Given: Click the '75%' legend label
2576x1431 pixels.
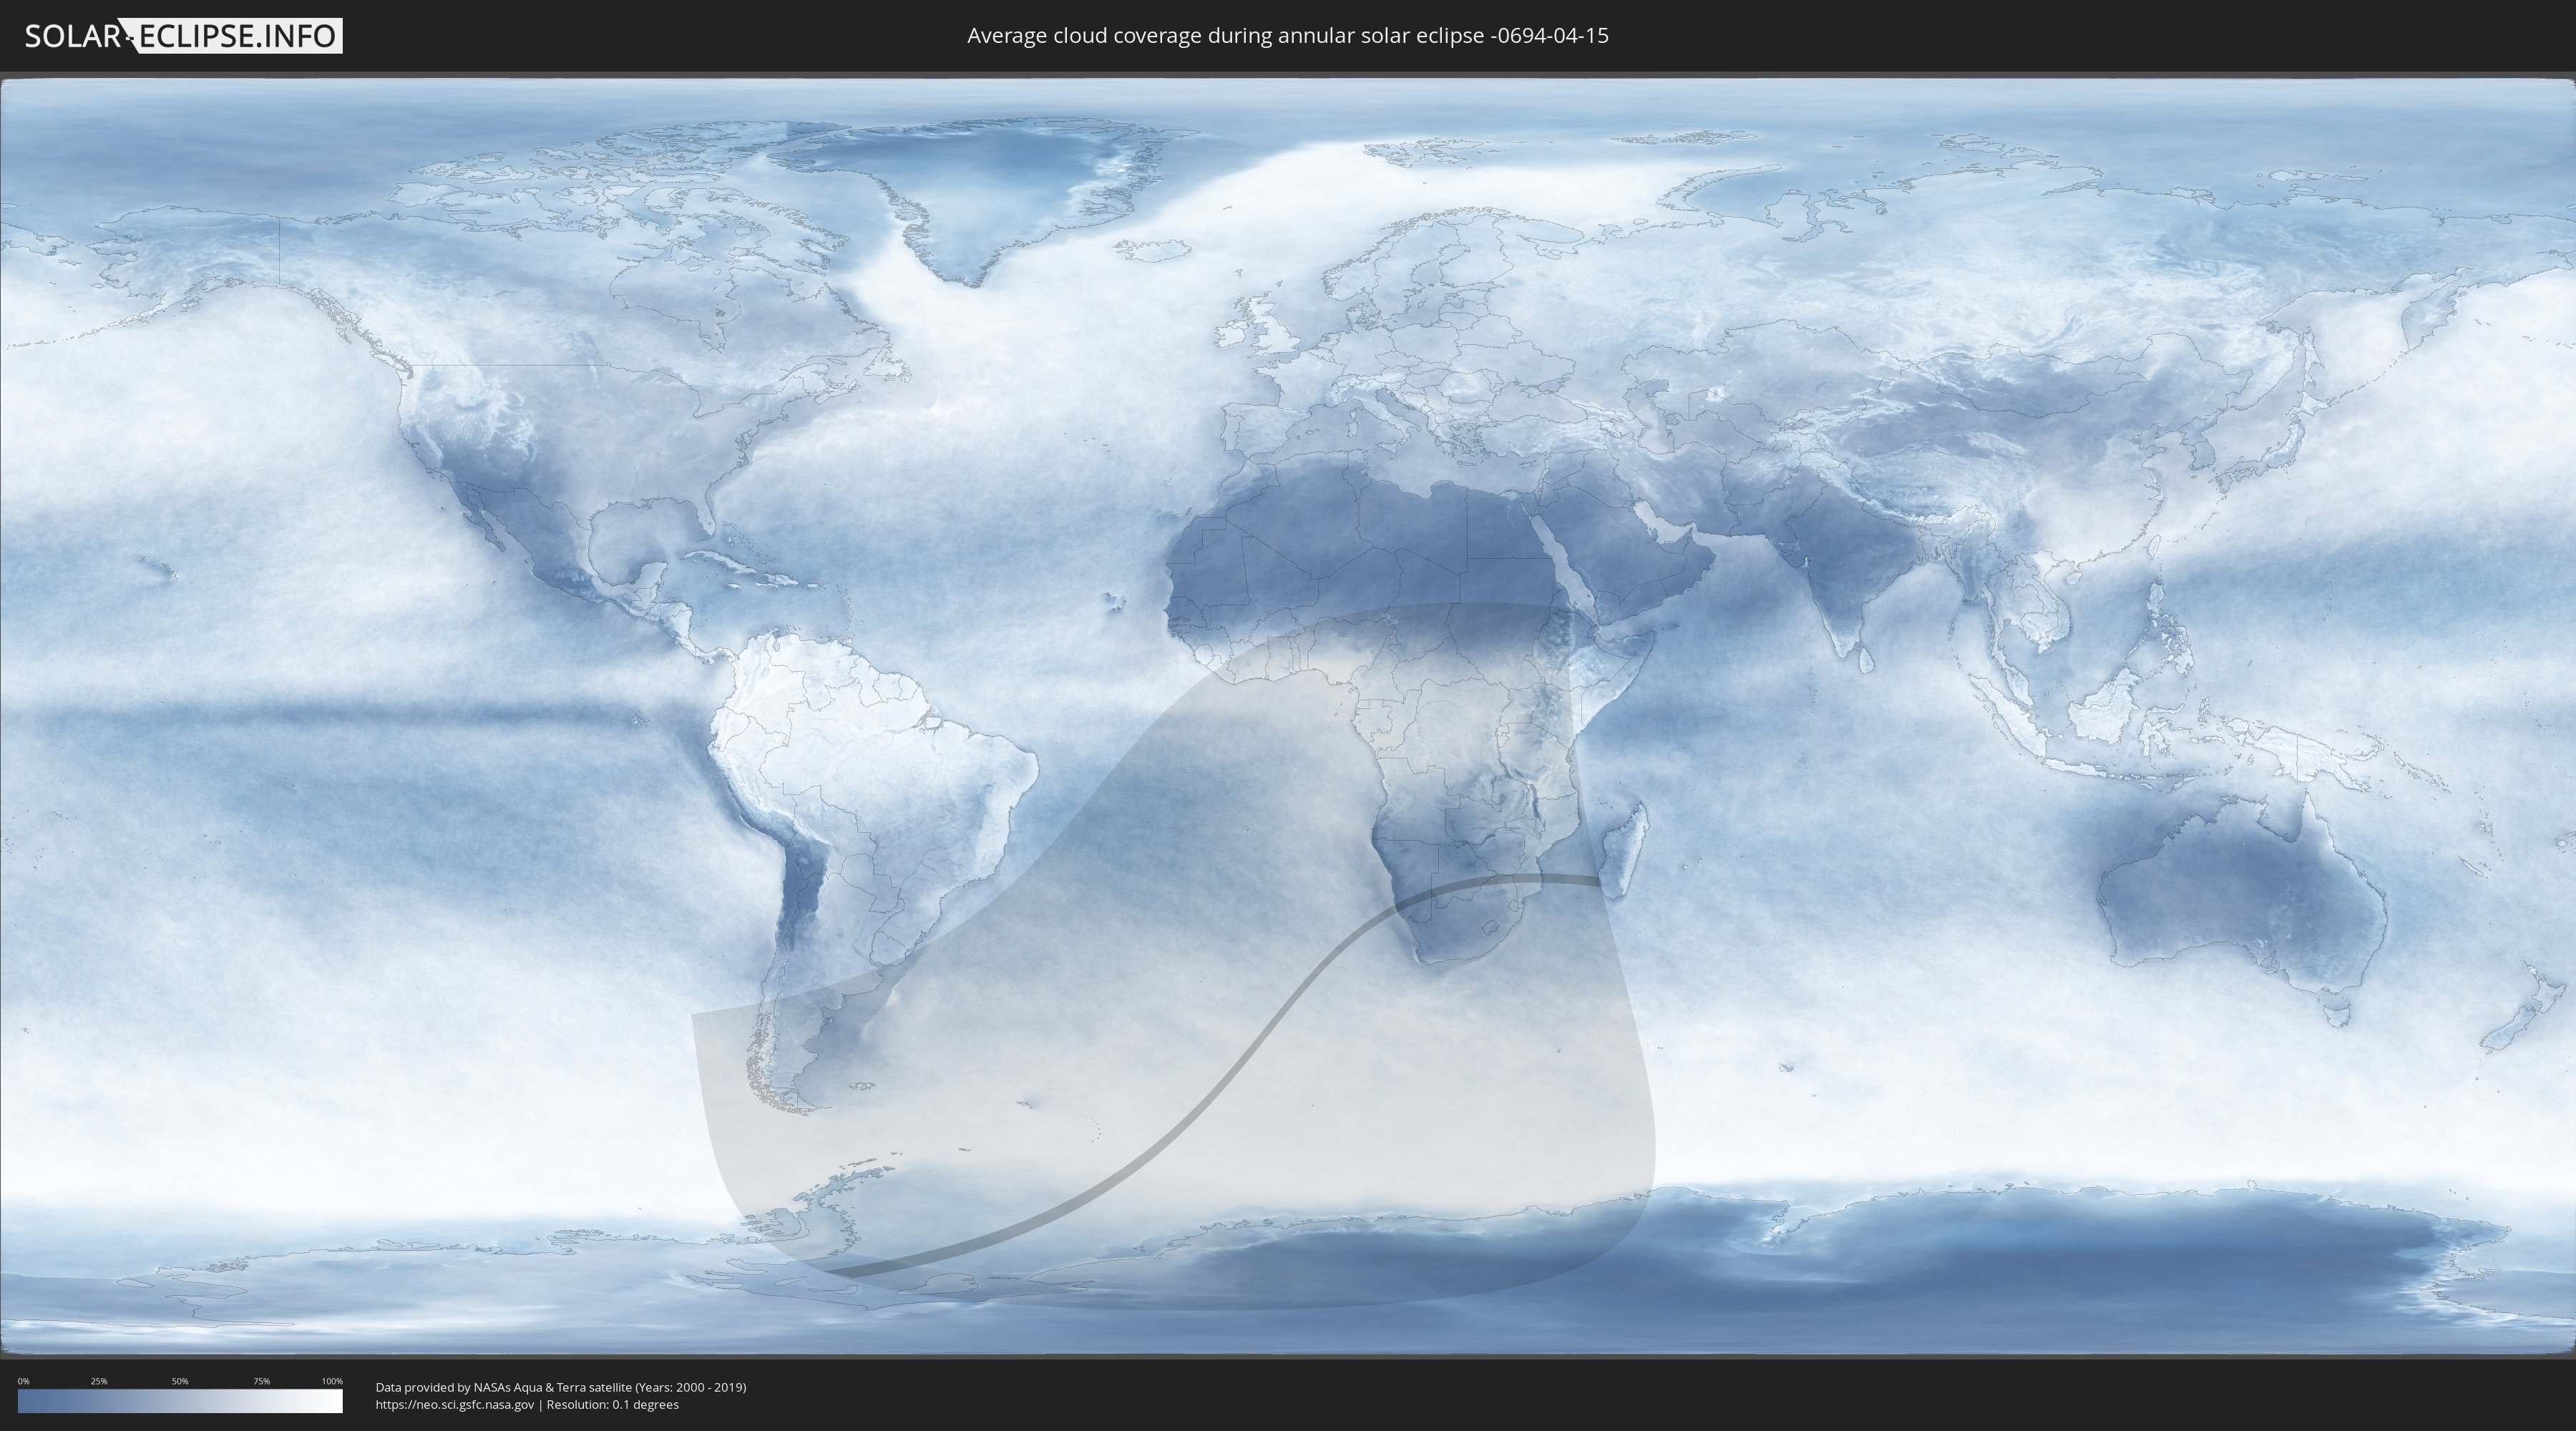Looking at the screenshot, I should (x=261, y=1381).
